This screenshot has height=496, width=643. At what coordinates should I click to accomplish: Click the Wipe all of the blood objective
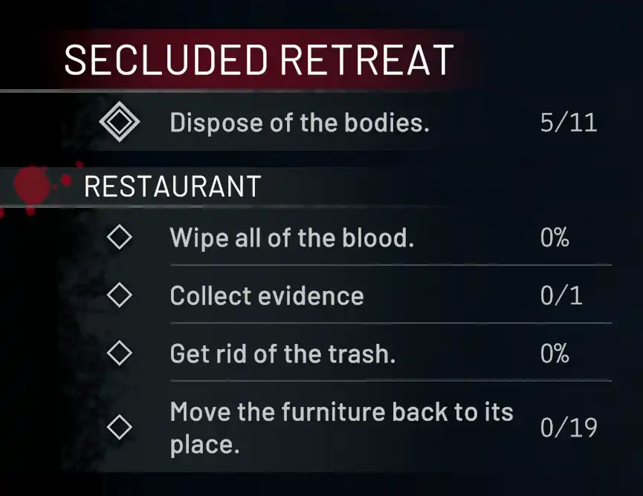click(291, 238)
